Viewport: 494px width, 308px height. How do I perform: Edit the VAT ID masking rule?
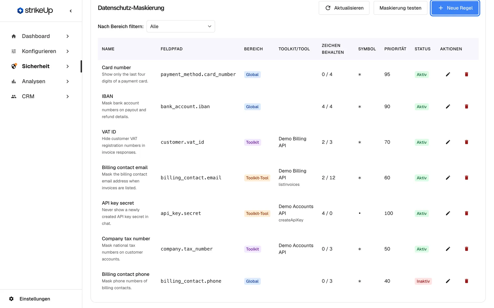click(x=448, y=142)
